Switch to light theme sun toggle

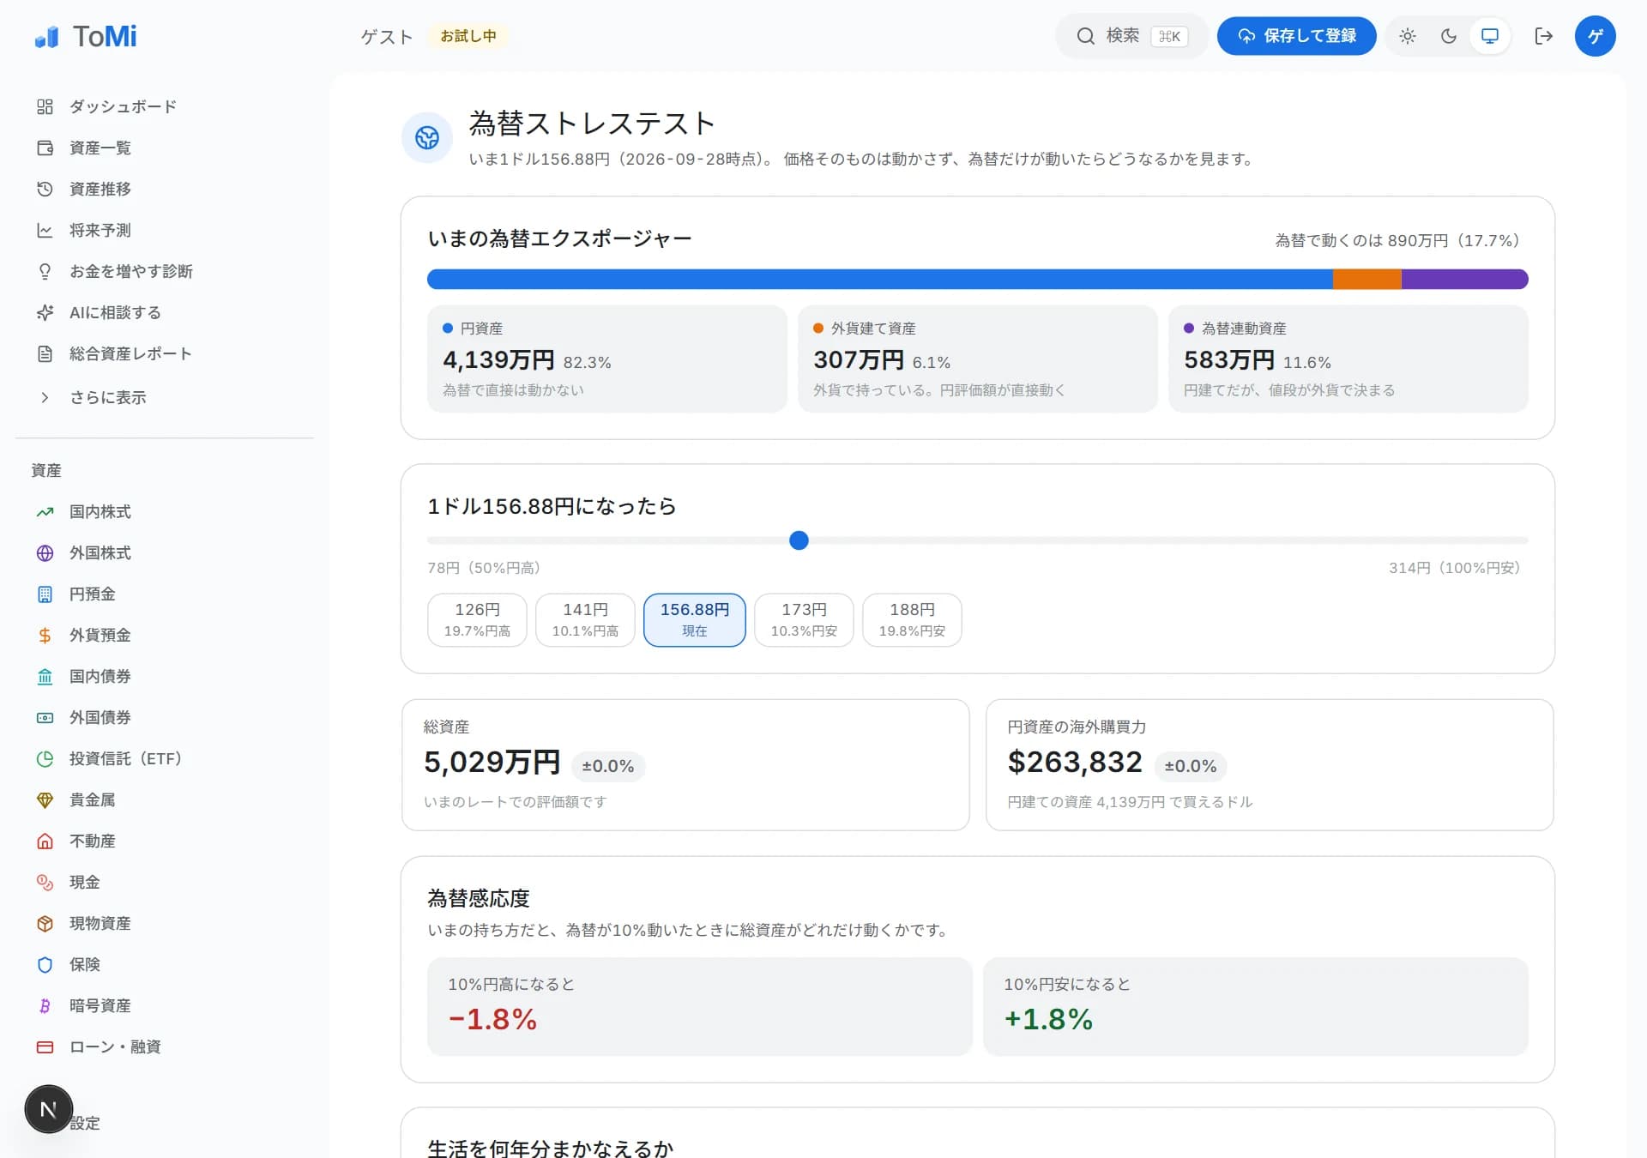point(1408,36)
